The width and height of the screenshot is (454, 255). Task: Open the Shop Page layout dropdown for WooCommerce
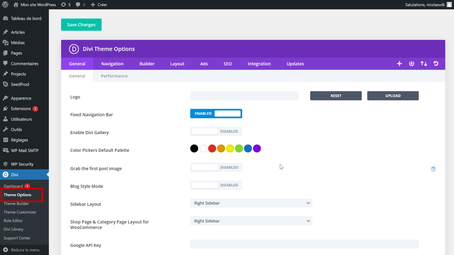pos(251,221)
